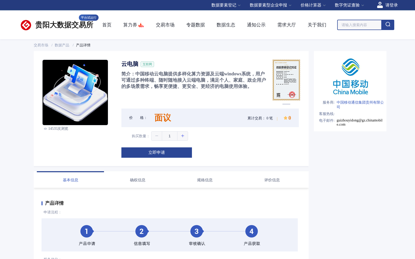The height and width of the screenshot is (259, 415).
Task: Open the 专题数据 nav item
Action: point(196,25)
